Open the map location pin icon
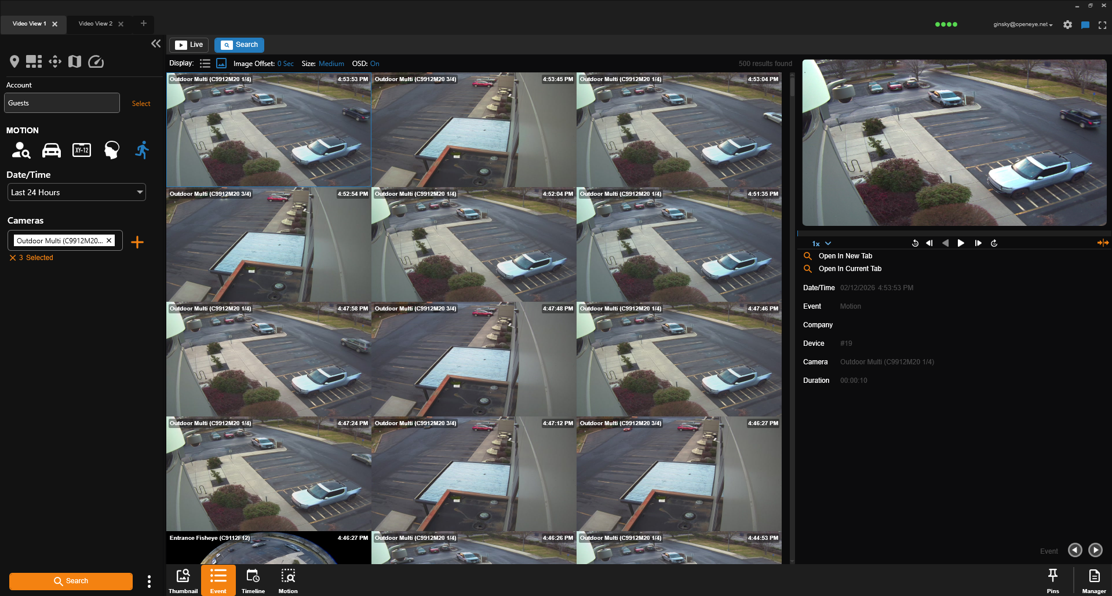This screenshot has height=596, width=1112. coord(14,61)
